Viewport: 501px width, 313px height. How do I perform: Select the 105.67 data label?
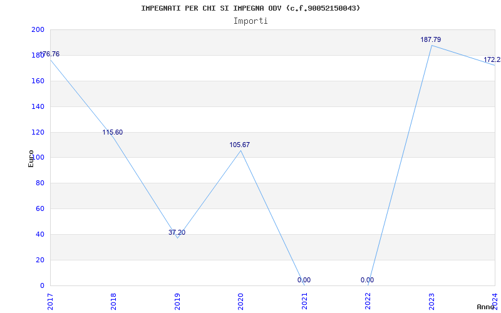tap(240, 145)
